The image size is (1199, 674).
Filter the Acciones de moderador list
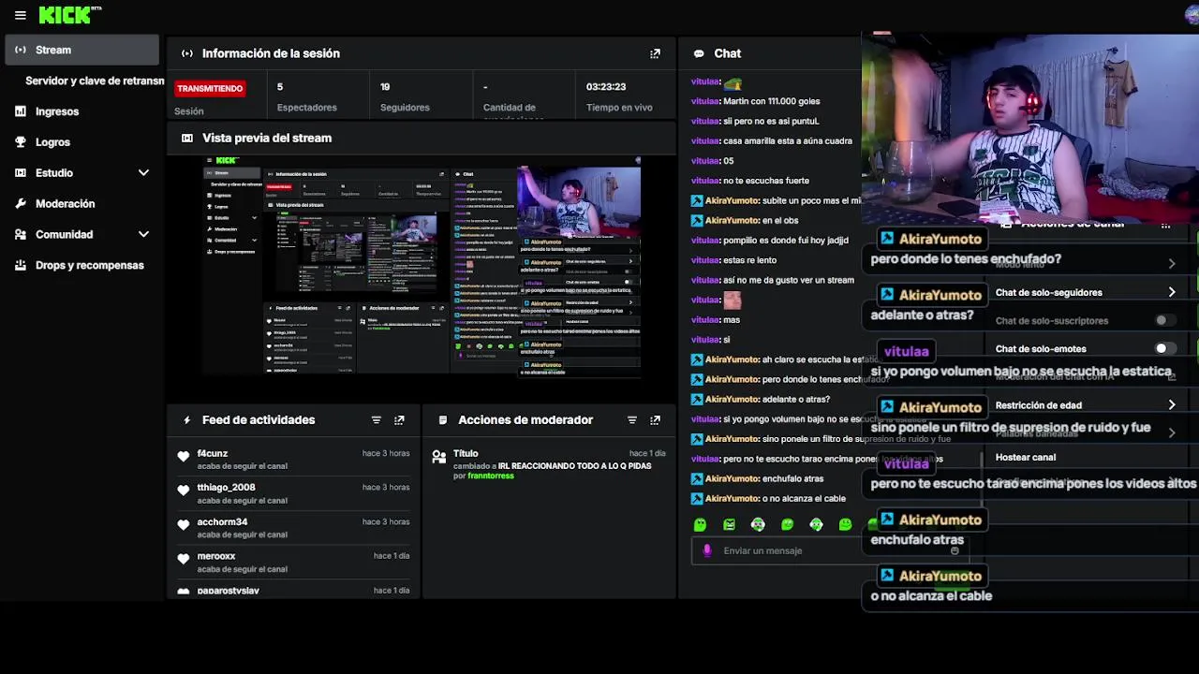point(631,420)
